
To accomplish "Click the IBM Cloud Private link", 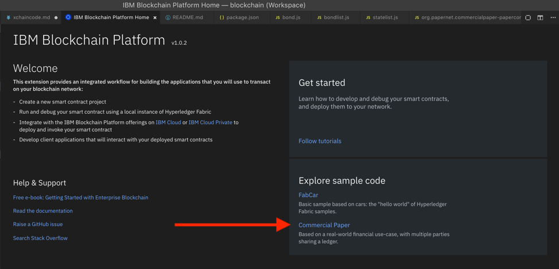I will point(210,122).
